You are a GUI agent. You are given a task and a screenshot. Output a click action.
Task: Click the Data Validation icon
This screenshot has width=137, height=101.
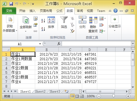(x=101, y=19)
